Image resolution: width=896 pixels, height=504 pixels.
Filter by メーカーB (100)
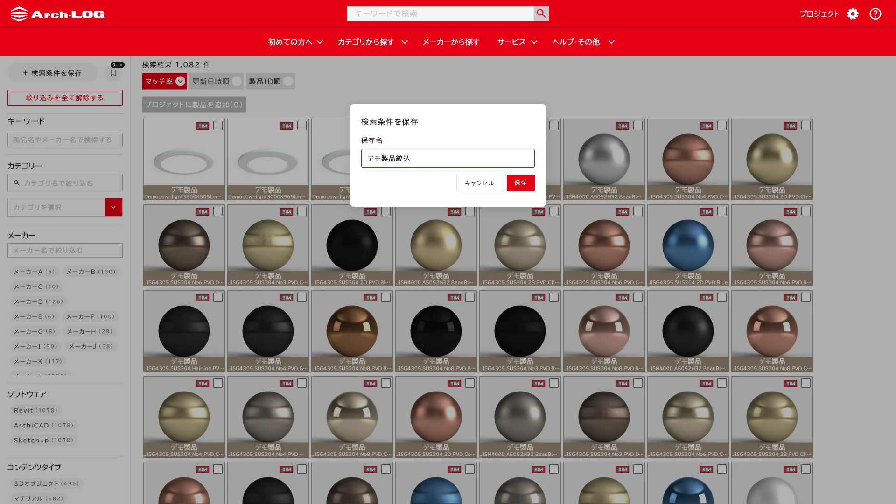(x=91, y=272)
